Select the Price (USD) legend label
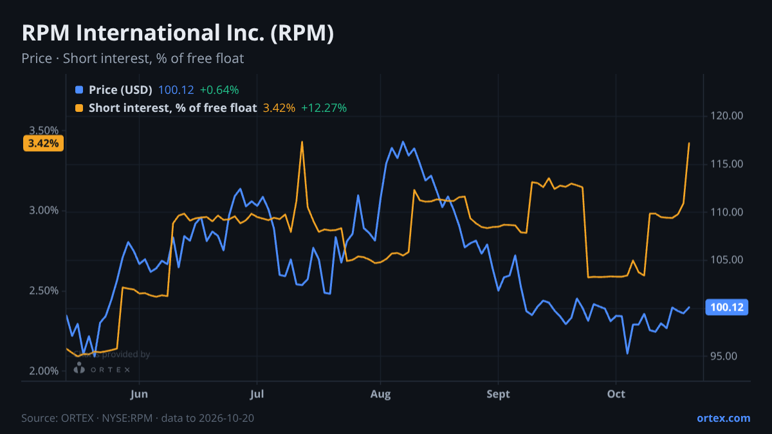The image size is (772, 434). 120,90
